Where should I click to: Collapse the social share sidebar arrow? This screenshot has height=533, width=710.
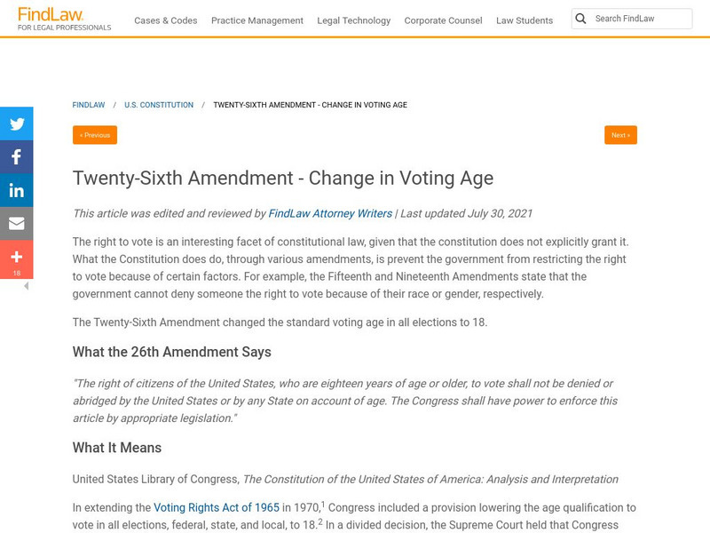click(x=26, y=286)
